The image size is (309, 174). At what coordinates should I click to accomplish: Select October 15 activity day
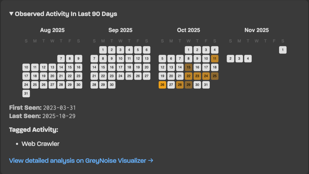[189, 67]
